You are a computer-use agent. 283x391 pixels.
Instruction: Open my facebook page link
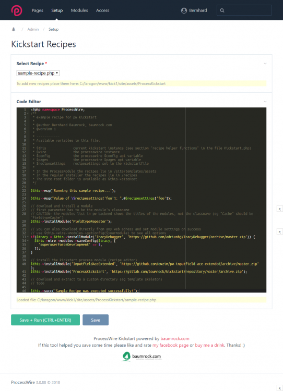(170, 345)
